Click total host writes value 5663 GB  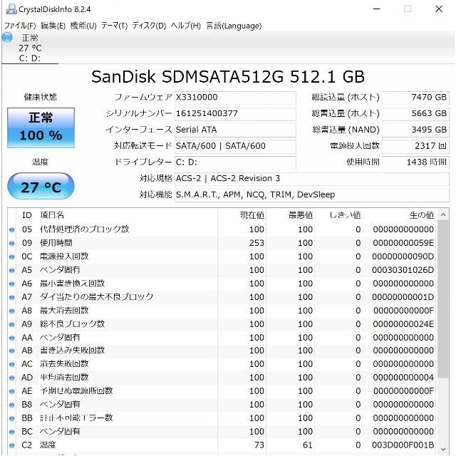click(x=415, y=114)
